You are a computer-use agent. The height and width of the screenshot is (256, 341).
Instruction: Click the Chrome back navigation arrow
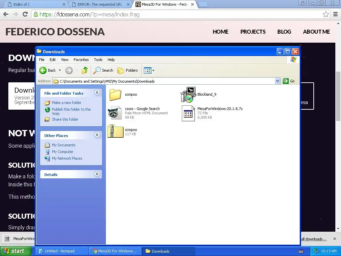[6, 14]
